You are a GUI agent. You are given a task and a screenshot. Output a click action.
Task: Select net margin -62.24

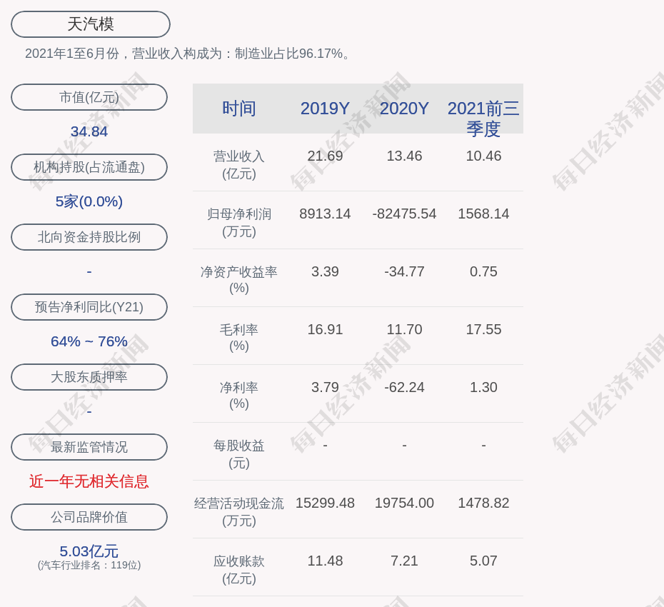point(404,387)
